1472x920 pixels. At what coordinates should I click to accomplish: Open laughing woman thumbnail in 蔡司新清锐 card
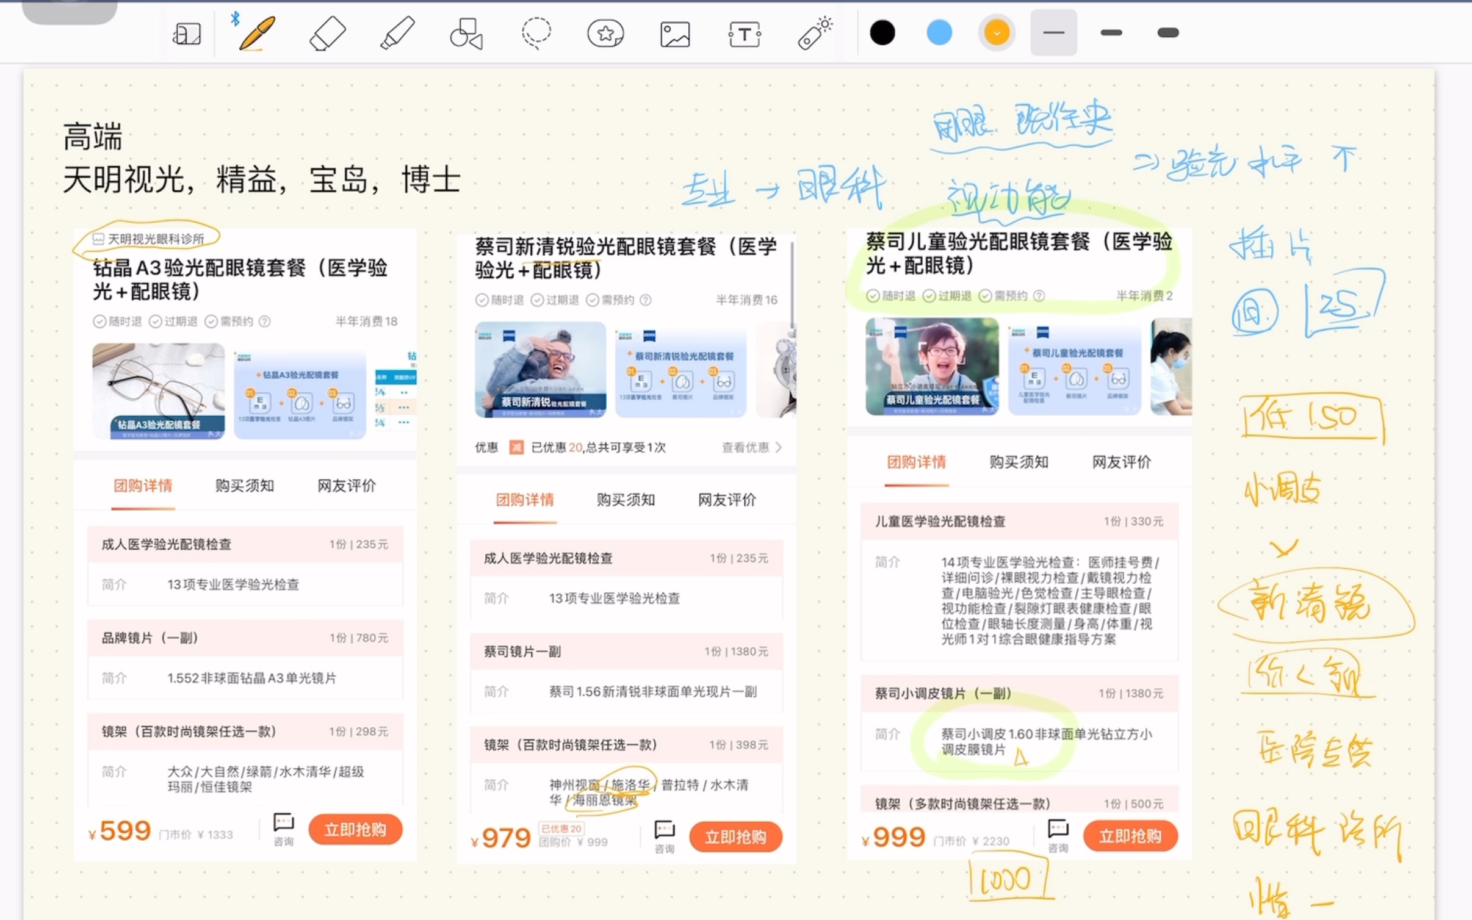tap(541, 370)
